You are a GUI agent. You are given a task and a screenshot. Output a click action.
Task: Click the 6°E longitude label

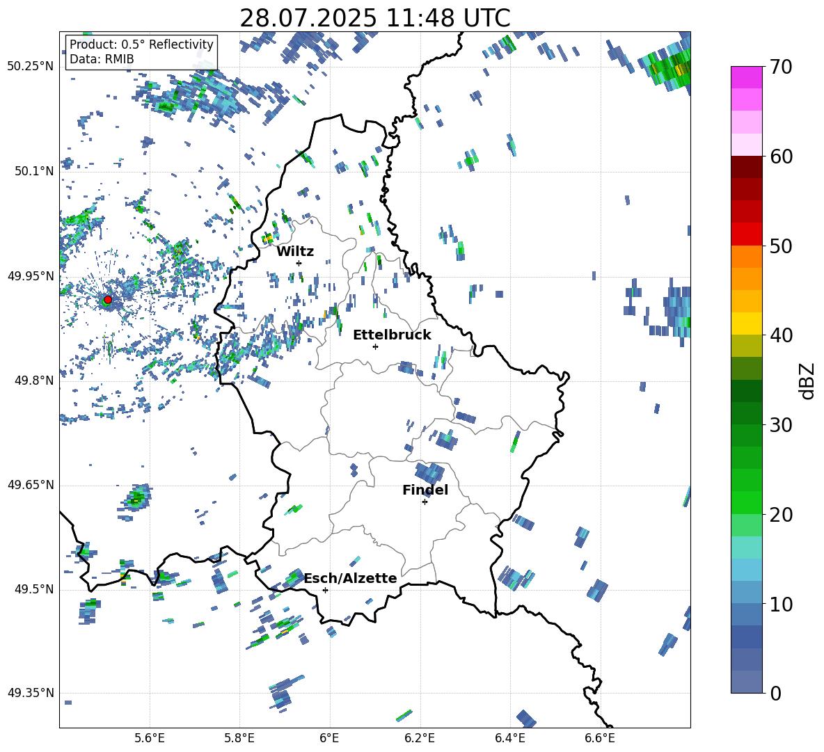pos(329,738)
